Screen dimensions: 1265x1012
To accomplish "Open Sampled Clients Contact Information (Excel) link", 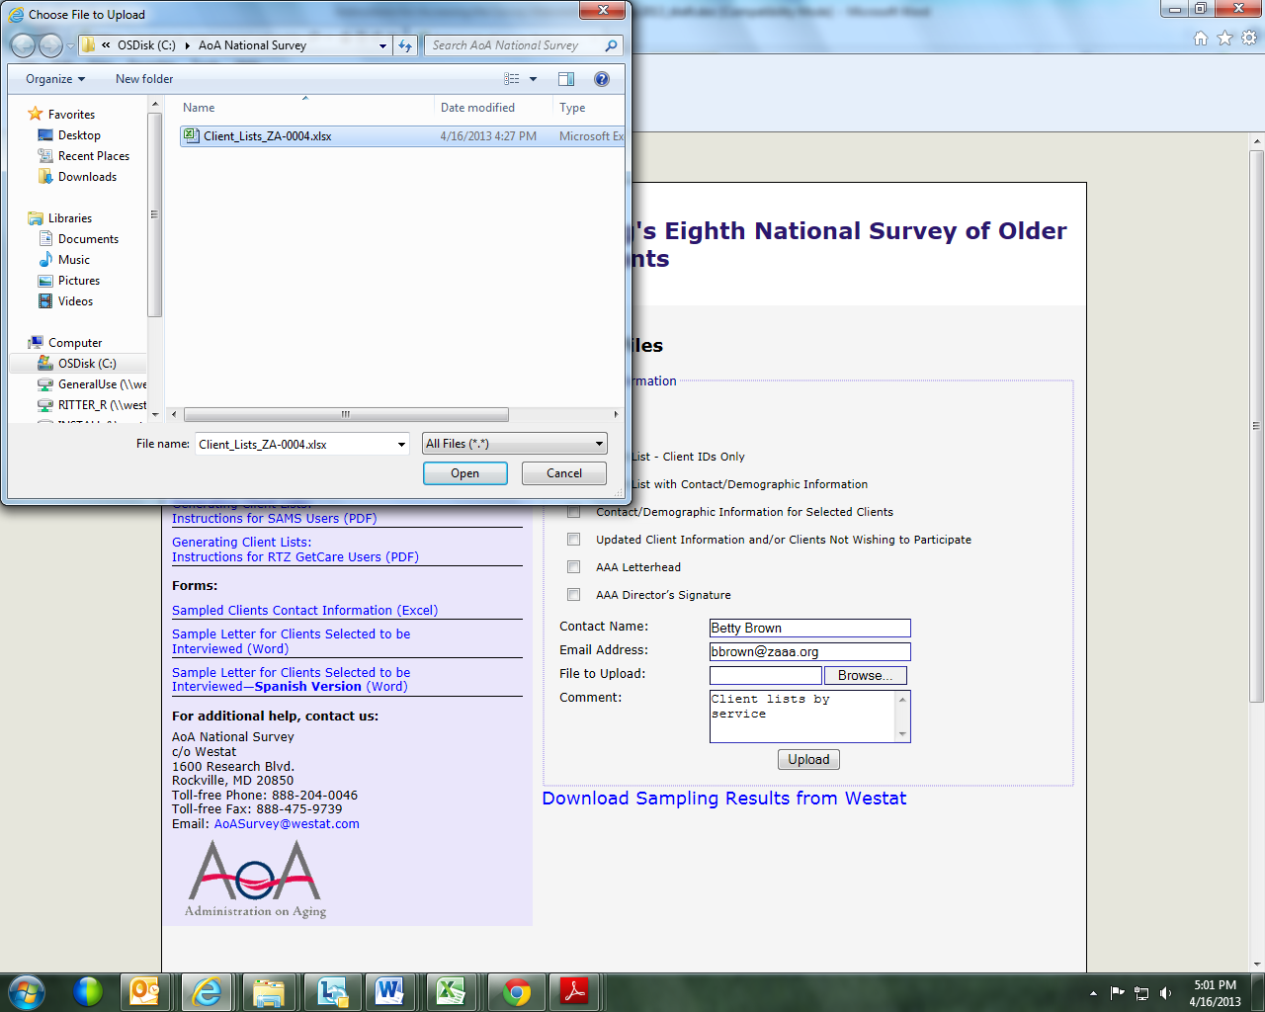I will [x=305, y=611].
